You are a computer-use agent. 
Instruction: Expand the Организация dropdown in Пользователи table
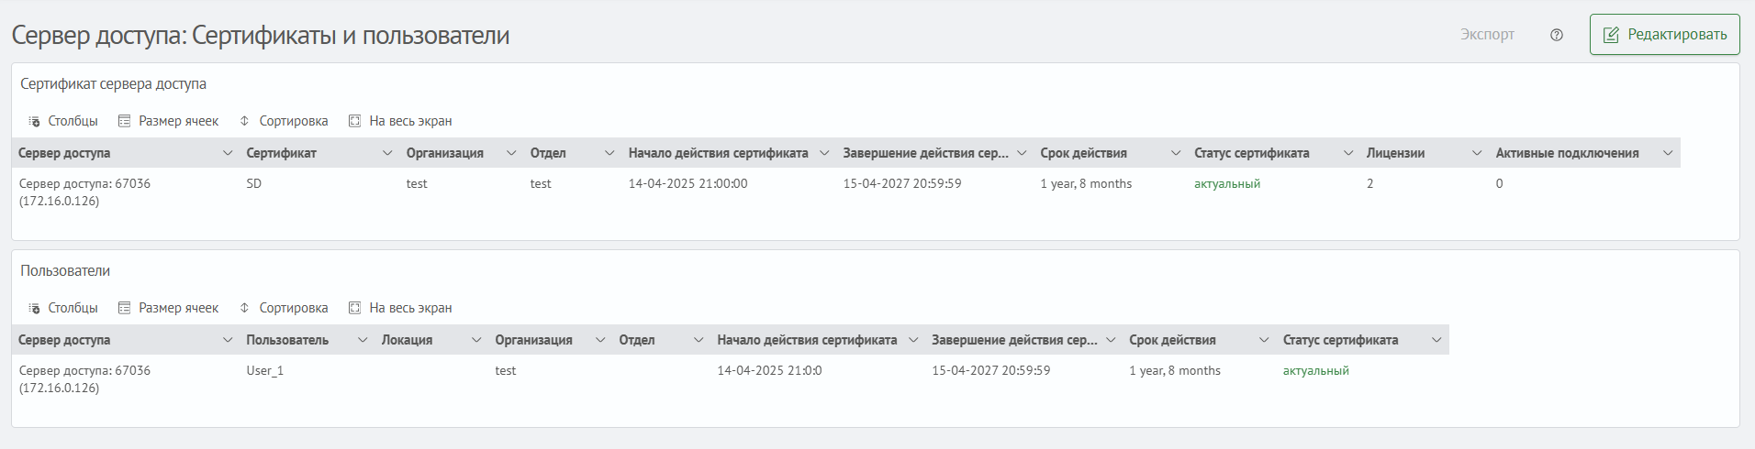[600, 340]
